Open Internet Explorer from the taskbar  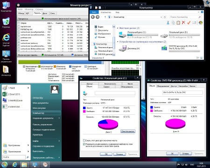pyautogui.click(x=14, y=165)
